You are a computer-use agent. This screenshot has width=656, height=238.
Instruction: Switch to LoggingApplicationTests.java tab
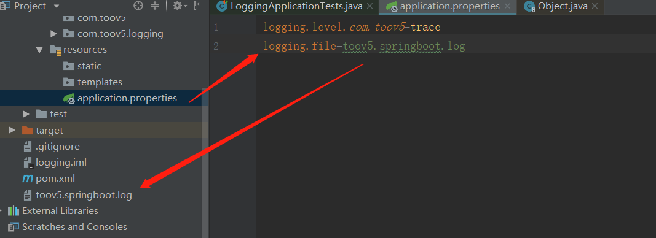point(296,6)
